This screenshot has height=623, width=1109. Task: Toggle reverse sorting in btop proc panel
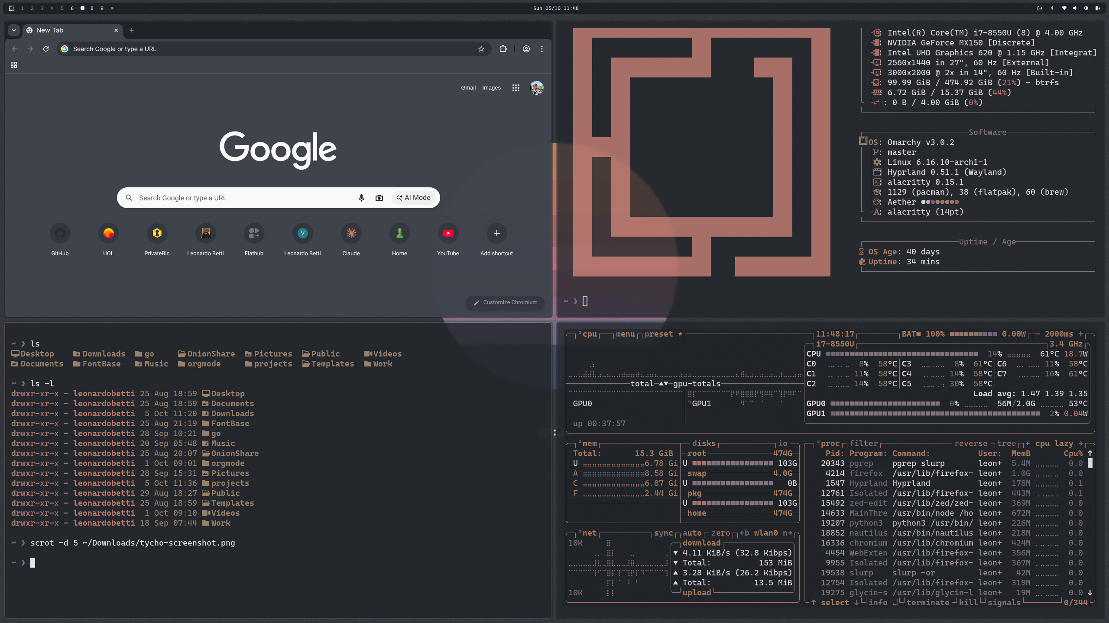[970, 443]
